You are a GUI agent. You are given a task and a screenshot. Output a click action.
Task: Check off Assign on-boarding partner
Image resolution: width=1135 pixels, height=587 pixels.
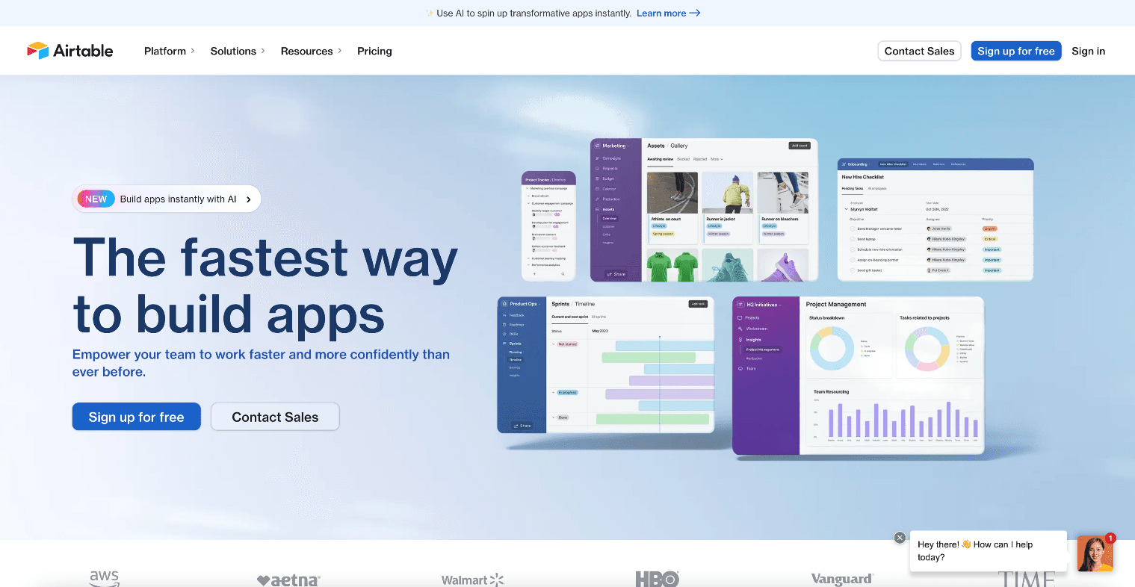(852, 260)
